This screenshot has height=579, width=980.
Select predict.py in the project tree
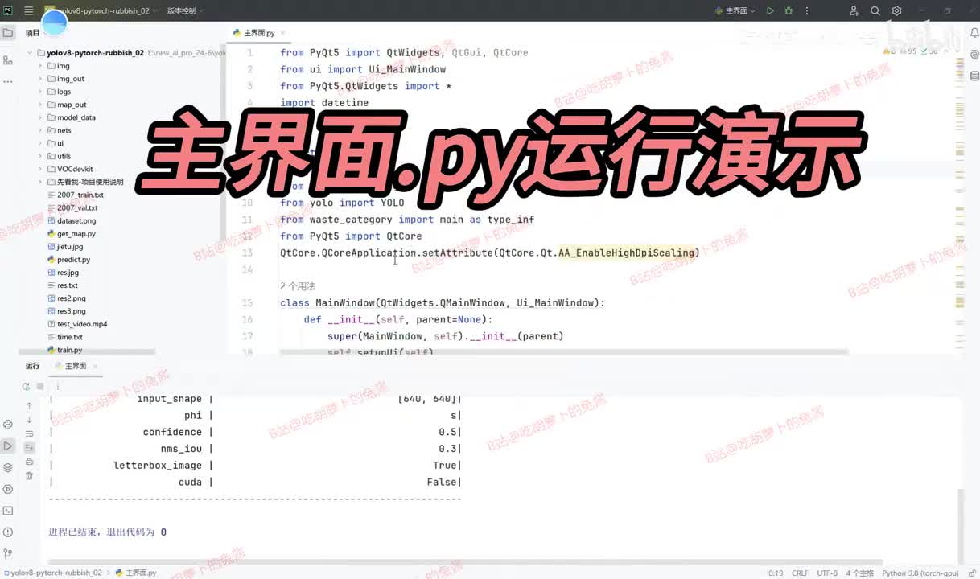coord(73,260)
